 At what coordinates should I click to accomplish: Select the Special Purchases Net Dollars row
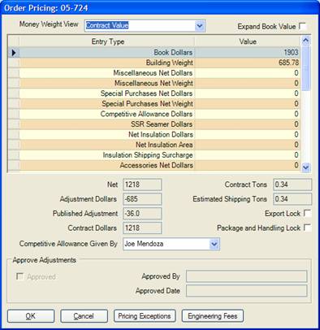point(154,93)
